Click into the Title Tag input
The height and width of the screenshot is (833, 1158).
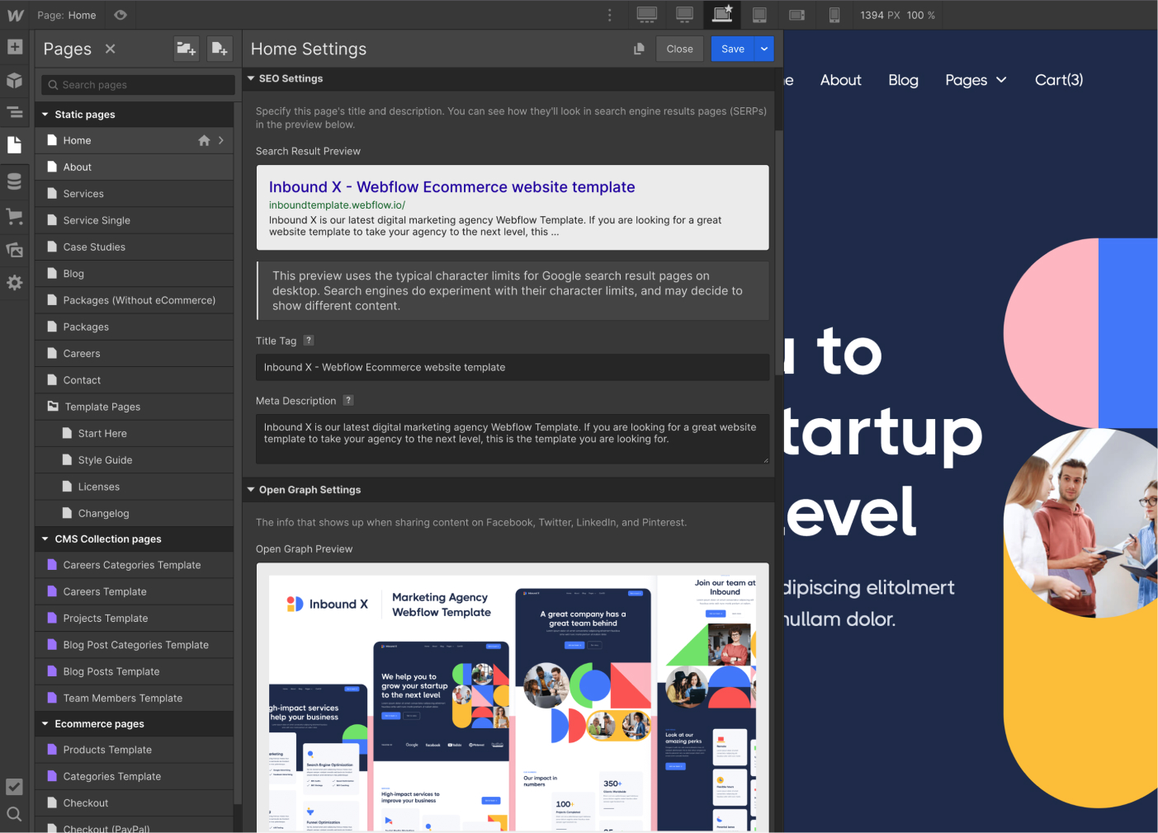[x=513, y=367]
